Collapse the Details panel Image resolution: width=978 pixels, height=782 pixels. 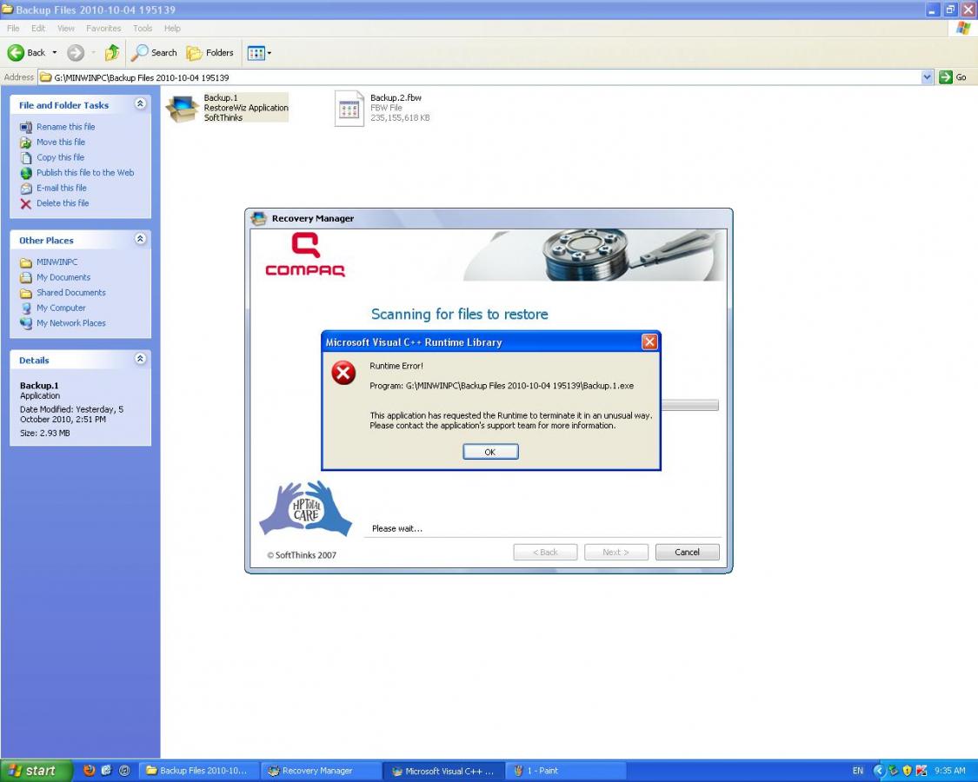tap(140, 359)
